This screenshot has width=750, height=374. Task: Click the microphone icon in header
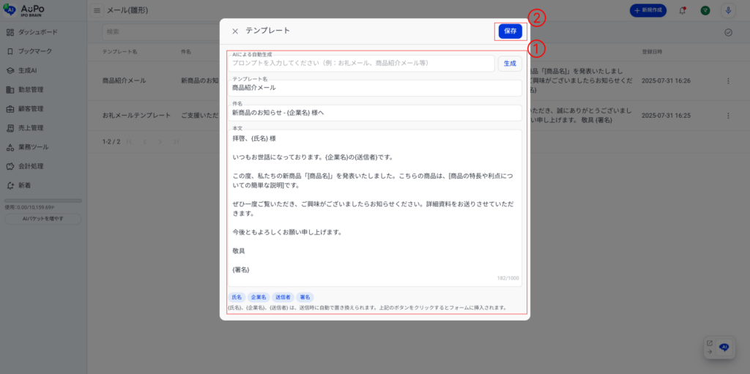(x=727, y=11)
